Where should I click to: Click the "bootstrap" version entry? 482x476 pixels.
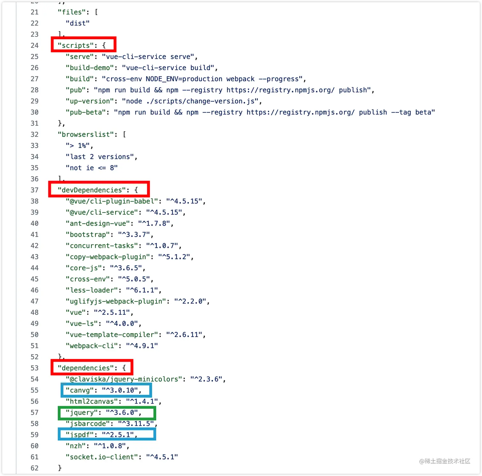(110, 235)
